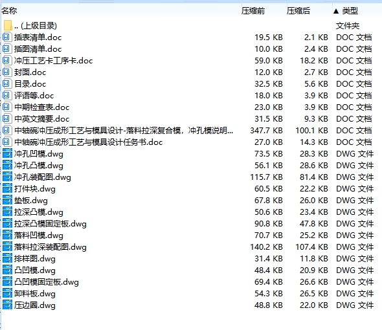This screenshot has width=382, height=330.
Task: Select the file name 中英文摘要.doc
Action: [x=41, y=119]
